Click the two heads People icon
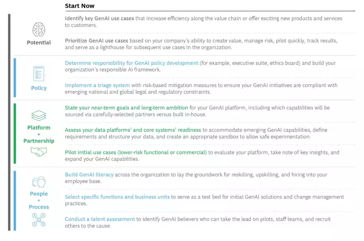The image size is (364, 241). point(39,182)
